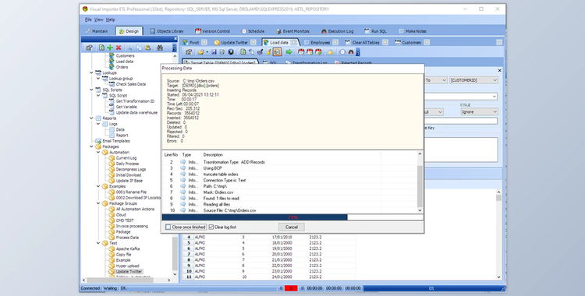Switch to the Event Monitors tab
585x296 pixels.
(292, 31)
